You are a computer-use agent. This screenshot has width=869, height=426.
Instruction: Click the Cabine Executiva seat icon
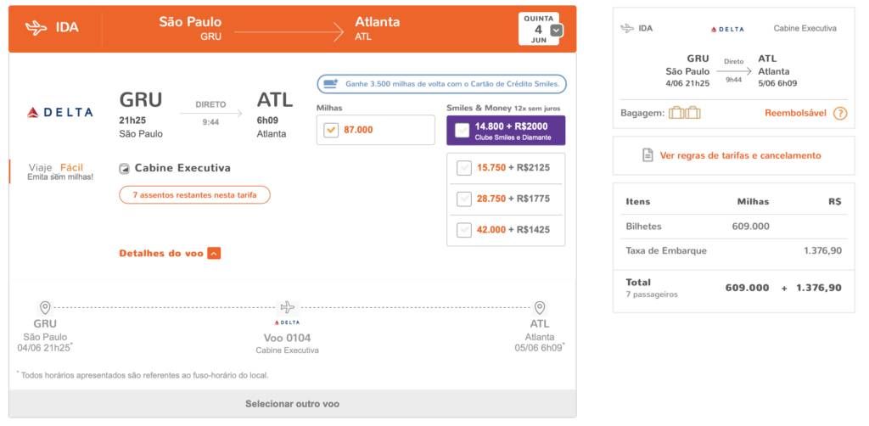coord(124,169)
